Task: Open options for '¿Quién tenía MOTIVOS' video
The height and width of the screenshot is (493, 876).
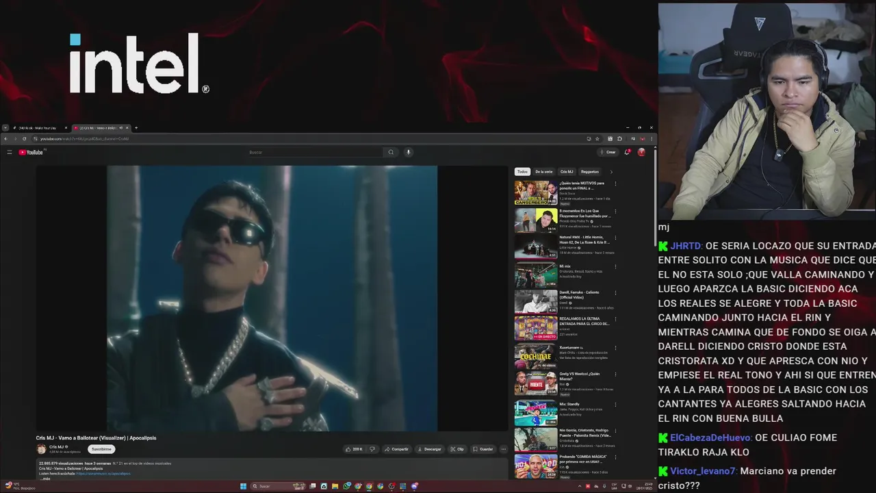Action: [x=615, y=184]
